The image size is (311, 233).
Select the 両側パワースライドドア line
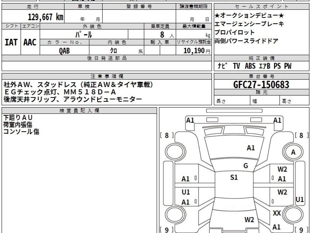point(246,41)
